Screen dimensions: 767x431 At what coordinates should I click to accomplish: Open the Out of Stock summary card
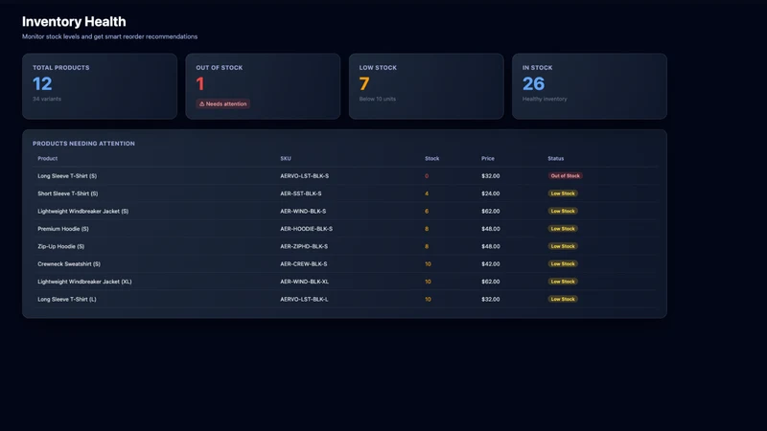[263, 86]
